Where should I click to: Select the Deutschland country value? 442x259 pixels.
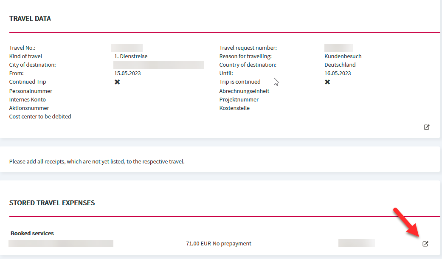pos(340,65)
